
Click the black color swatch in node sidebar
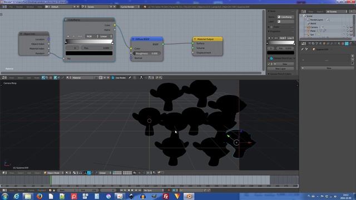pyautogui.click(x=280, y=53)
